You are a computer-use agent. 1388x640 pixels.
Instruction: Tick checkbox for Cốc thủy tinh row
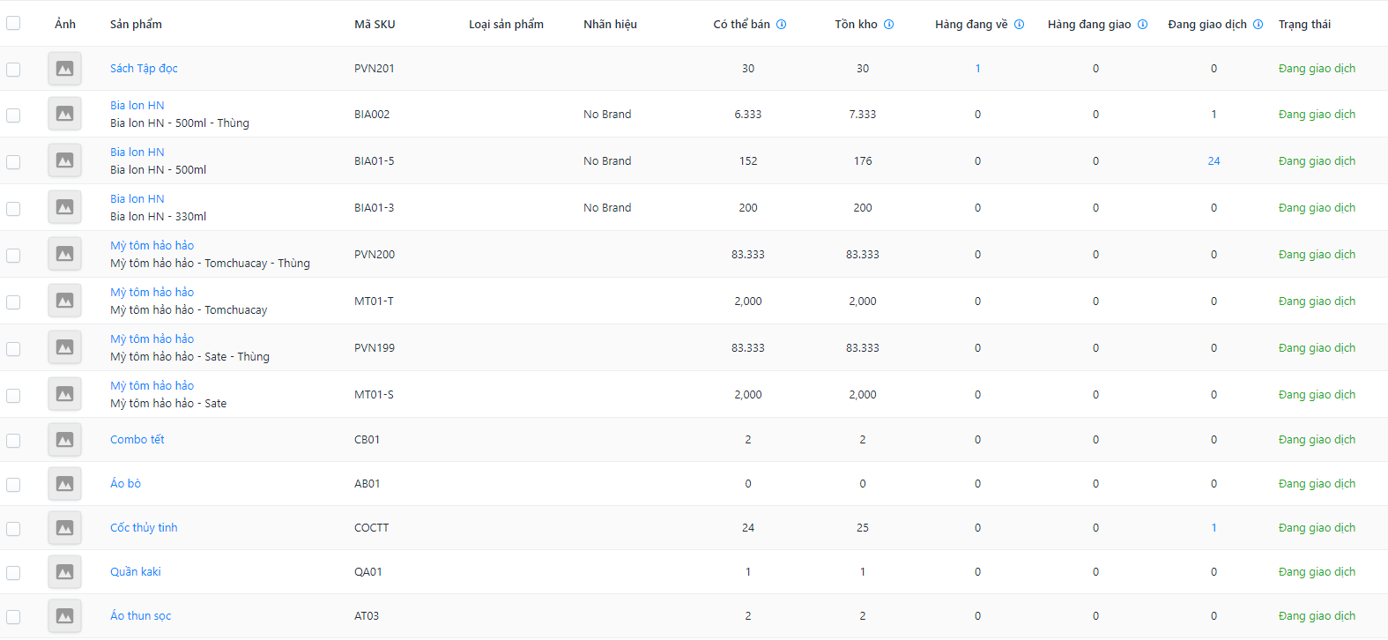(13, 528)
